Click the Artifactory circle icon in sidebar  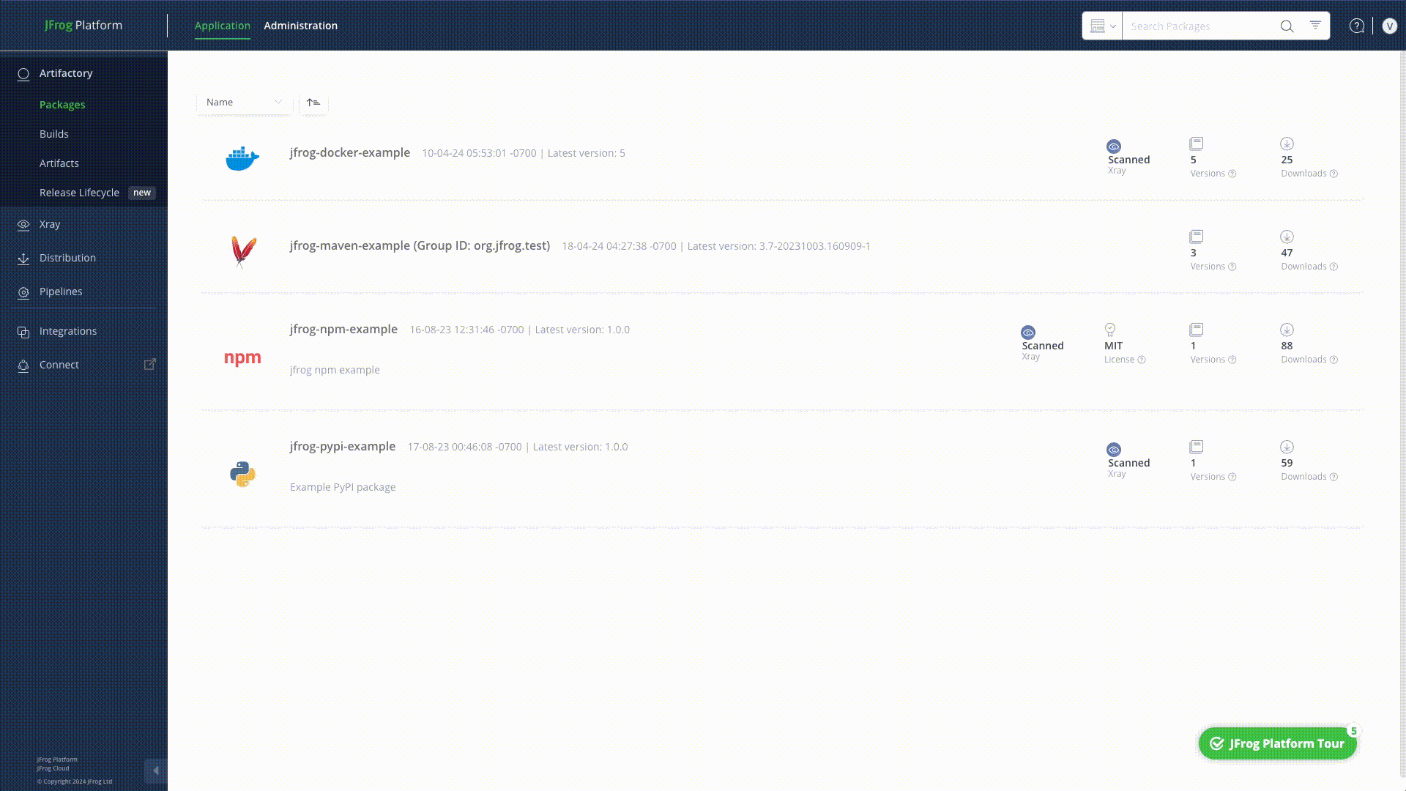pyautogui.click(x=23, y=74)
